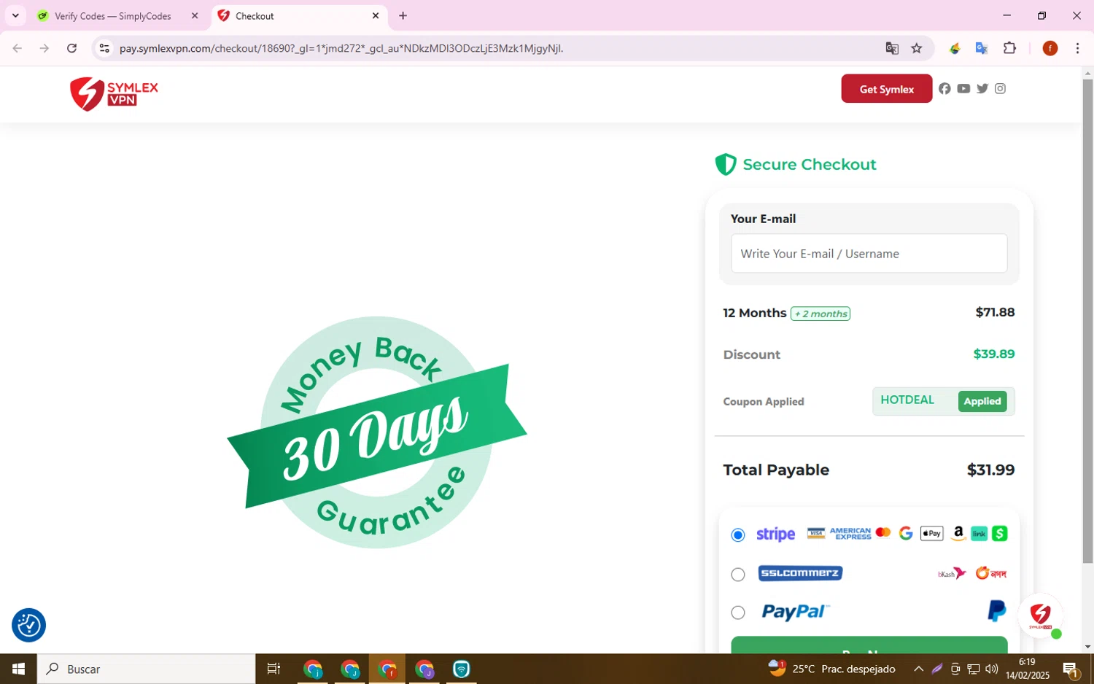Open the cookie consent preferences icon
Viewport: 1094px width, 684px height.
click(28, 625)
